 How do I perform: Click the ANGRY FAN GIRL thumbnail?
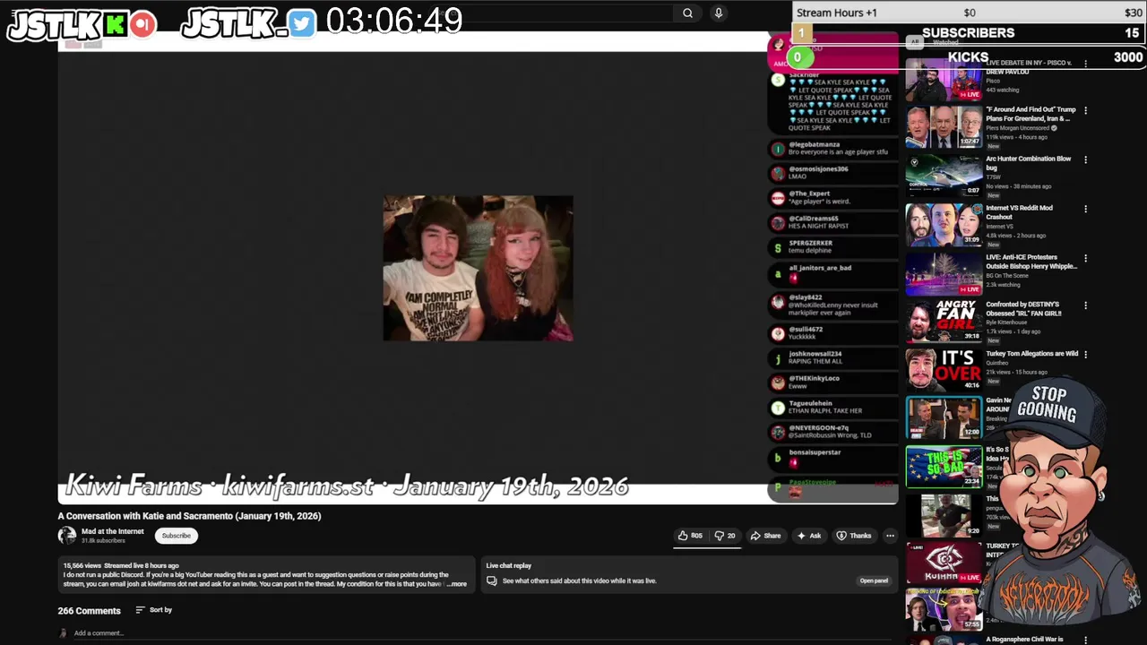click(x=944, y=322)
